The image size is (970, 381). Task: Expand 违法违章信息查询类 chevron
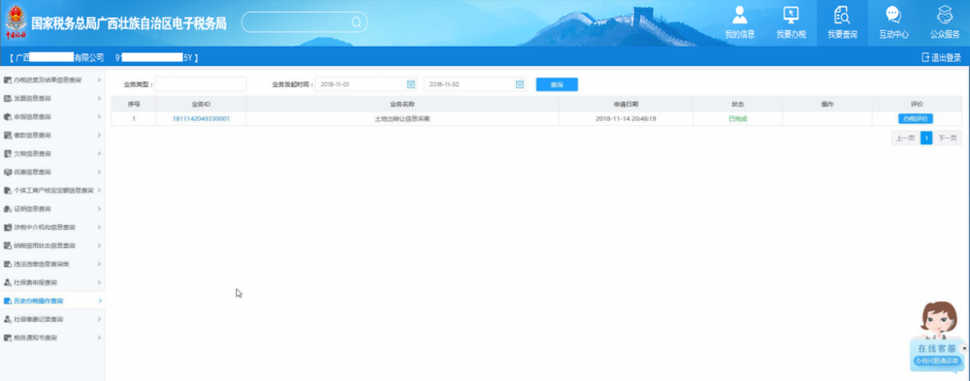click(100, 264)
